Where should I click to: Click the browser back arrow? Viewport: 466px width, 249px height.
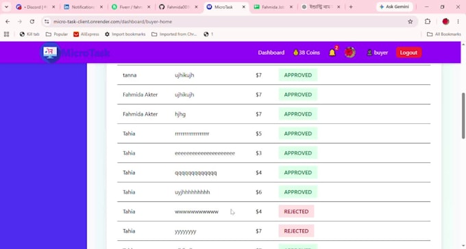8,22
